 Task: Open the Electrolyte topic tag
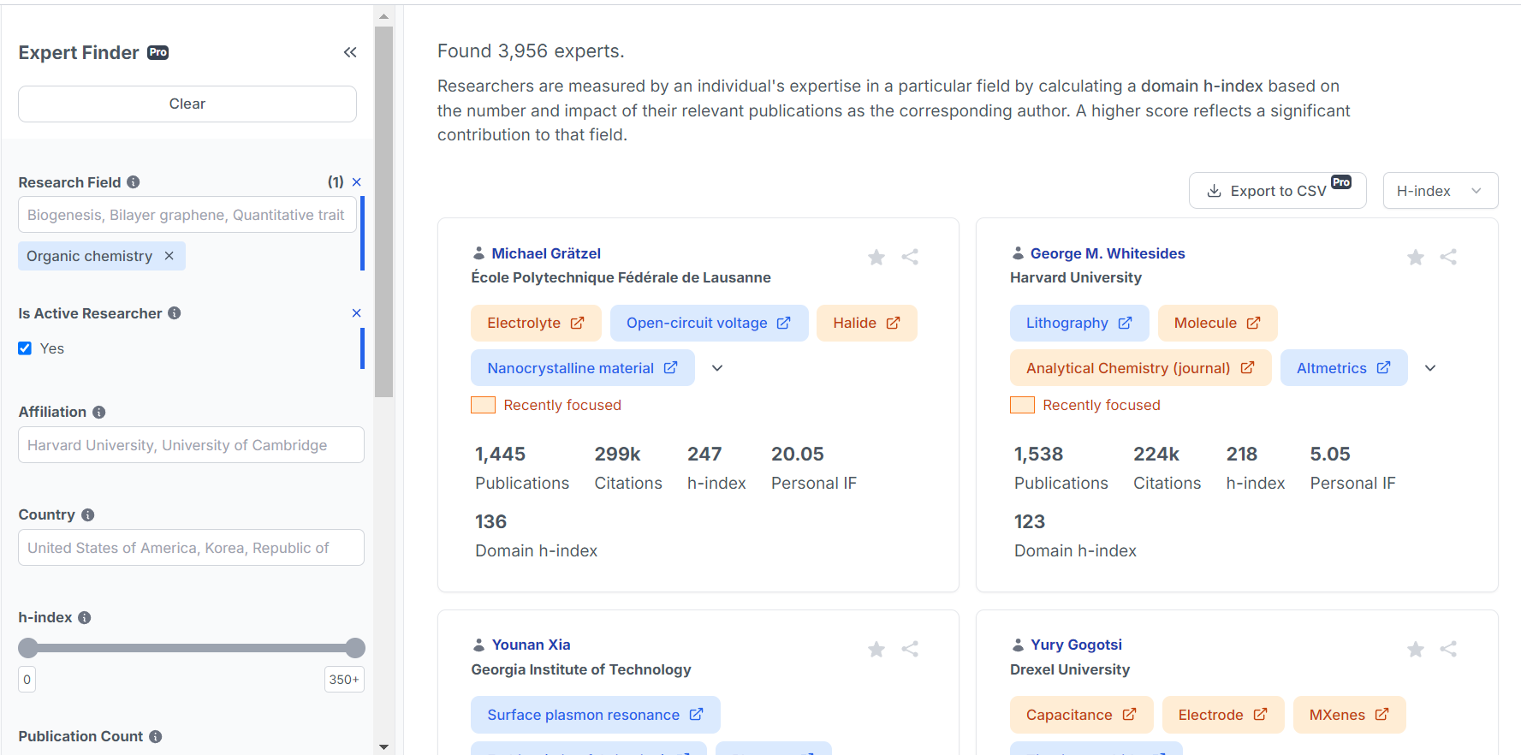(536, 324)
